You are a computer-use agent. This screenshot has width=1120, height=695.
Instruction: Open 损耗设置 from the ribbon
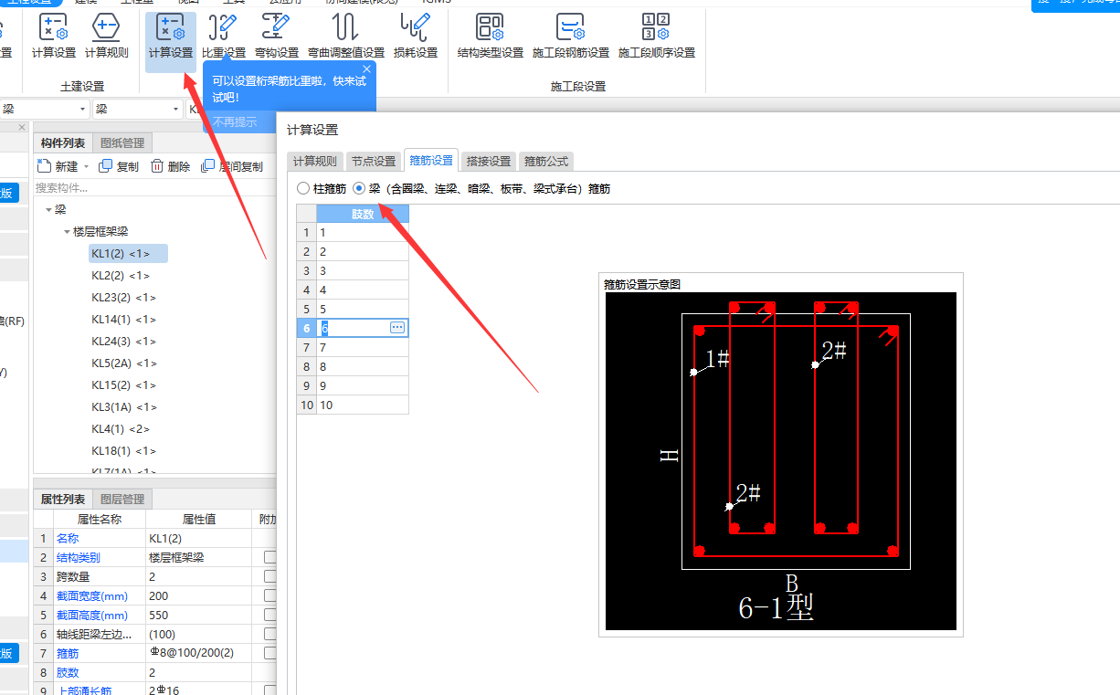416,36
